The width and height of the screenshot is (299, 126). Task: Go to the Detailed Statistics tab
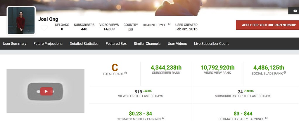84,44
